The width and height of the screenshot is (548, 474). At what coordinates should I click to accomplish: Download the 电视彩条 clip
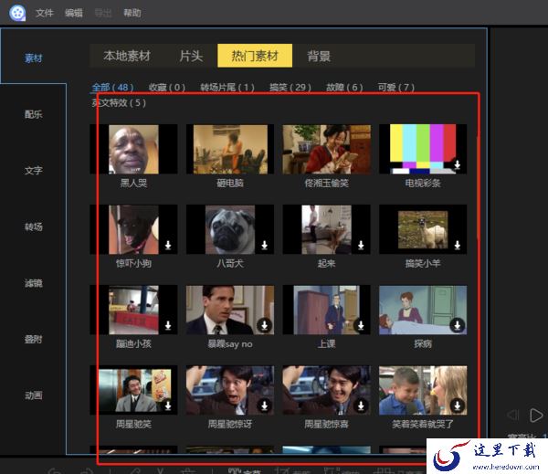(458, 164)
